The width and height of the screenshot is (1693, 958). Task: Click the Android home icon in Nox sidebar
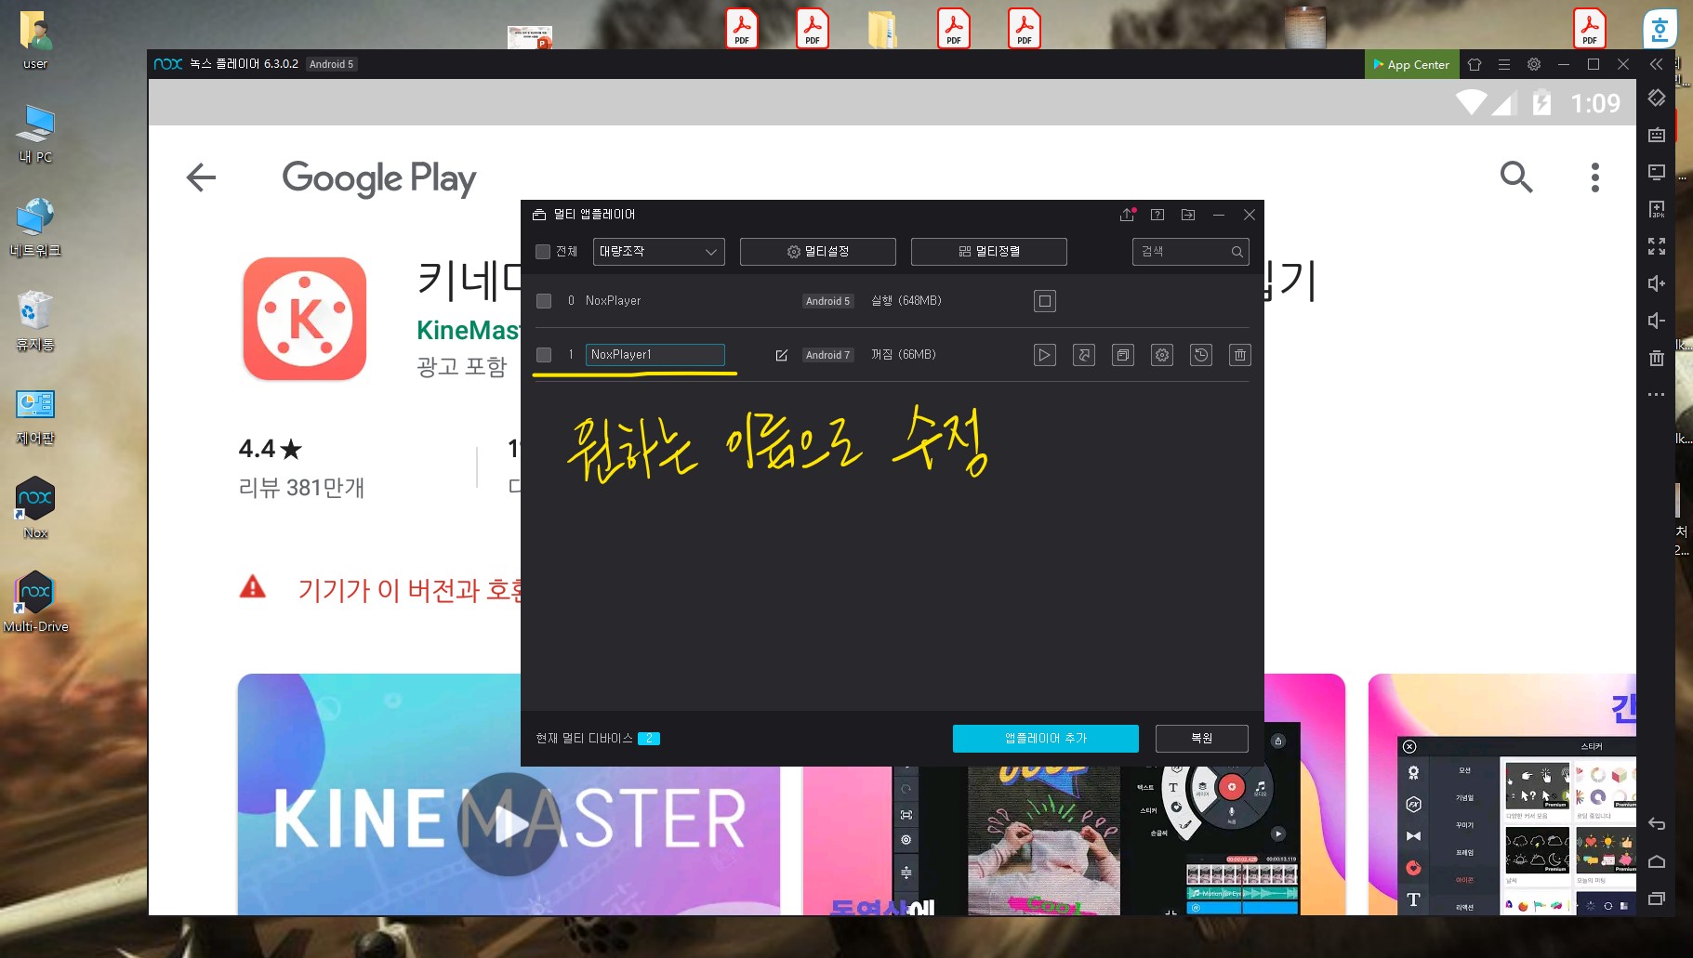pos(1657,861)
